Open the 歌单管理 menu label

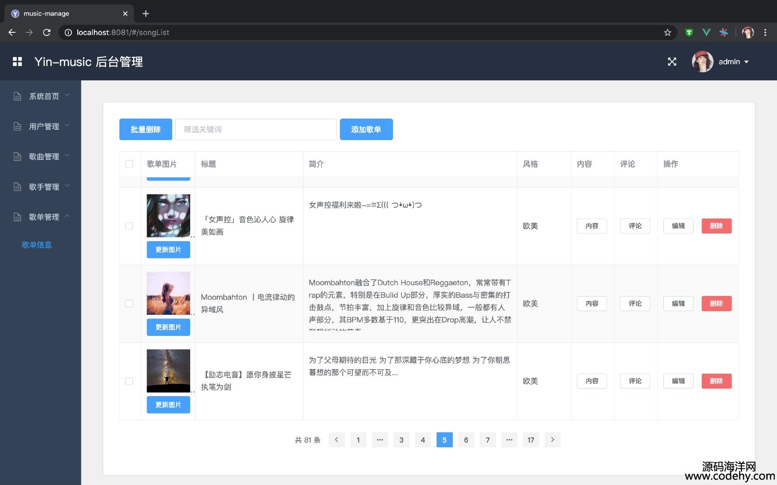[44, 217]
